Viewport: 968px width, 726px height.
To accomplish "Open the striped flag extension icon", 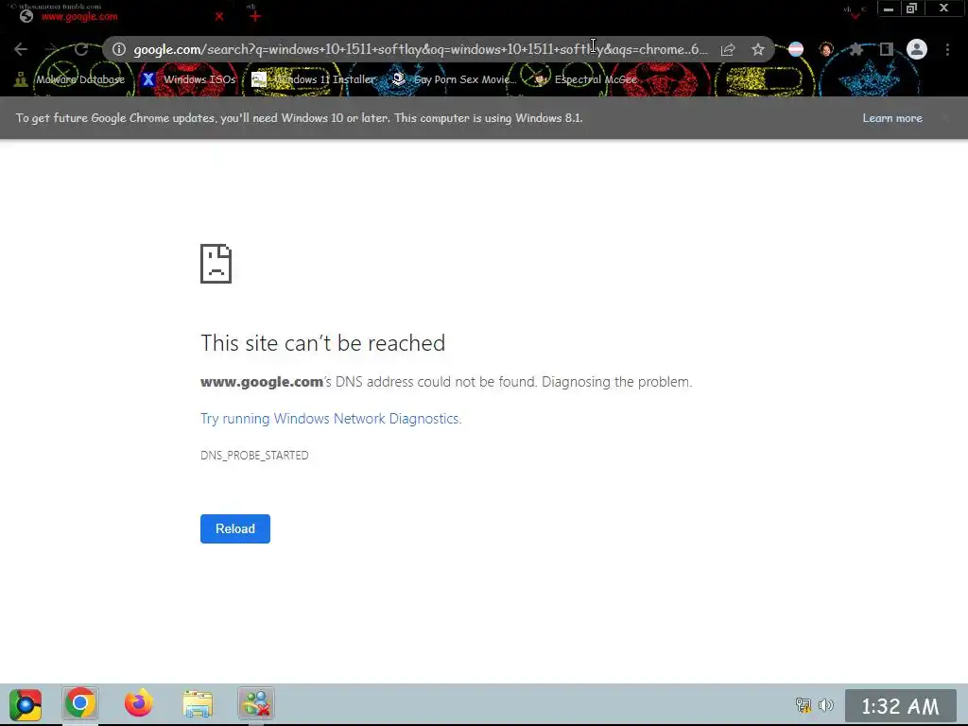I will click(x=796, y=49).
